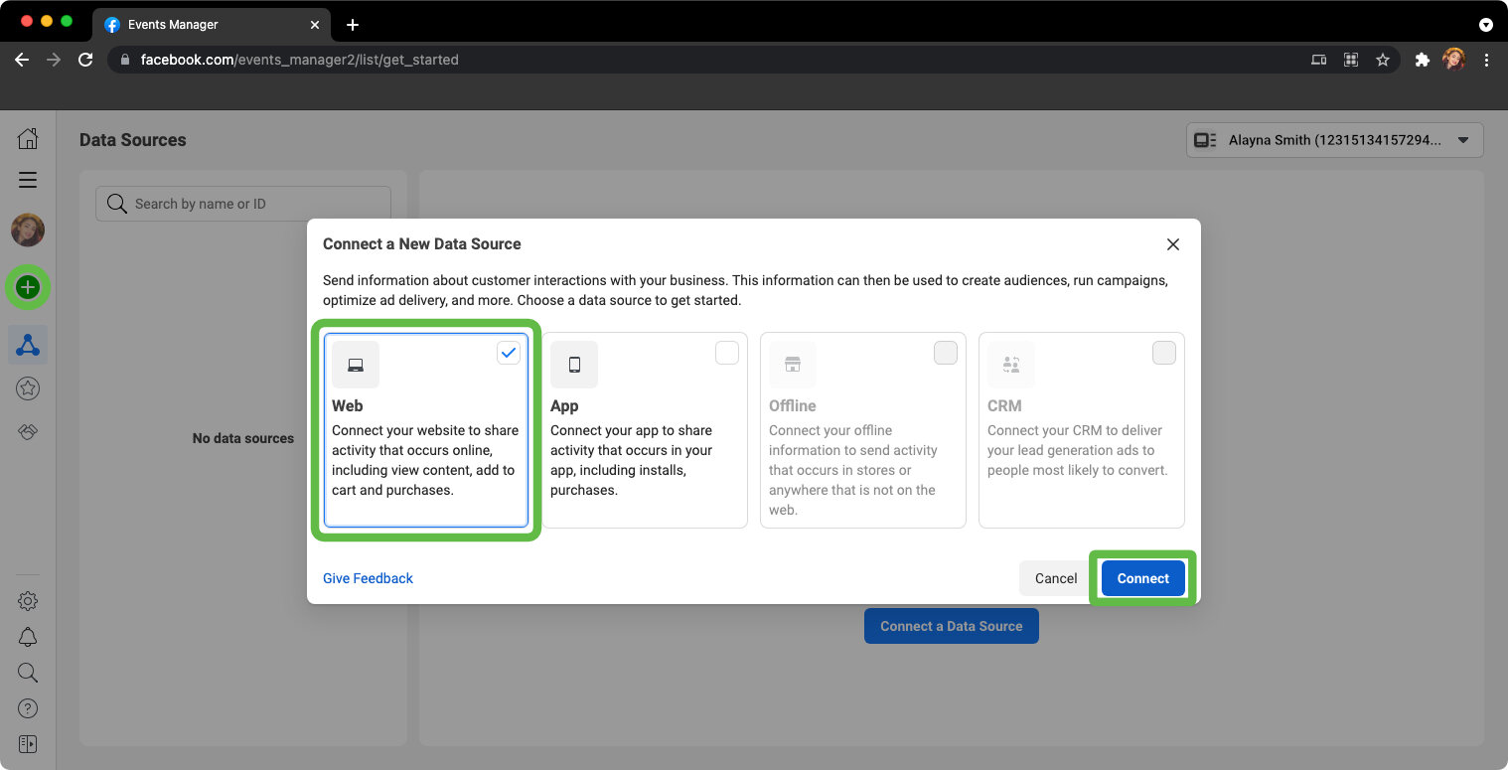The width and height of the screenshot is (1508, 770).
Task: Open the home icon in left sidebar
Action: pos(28,139)
